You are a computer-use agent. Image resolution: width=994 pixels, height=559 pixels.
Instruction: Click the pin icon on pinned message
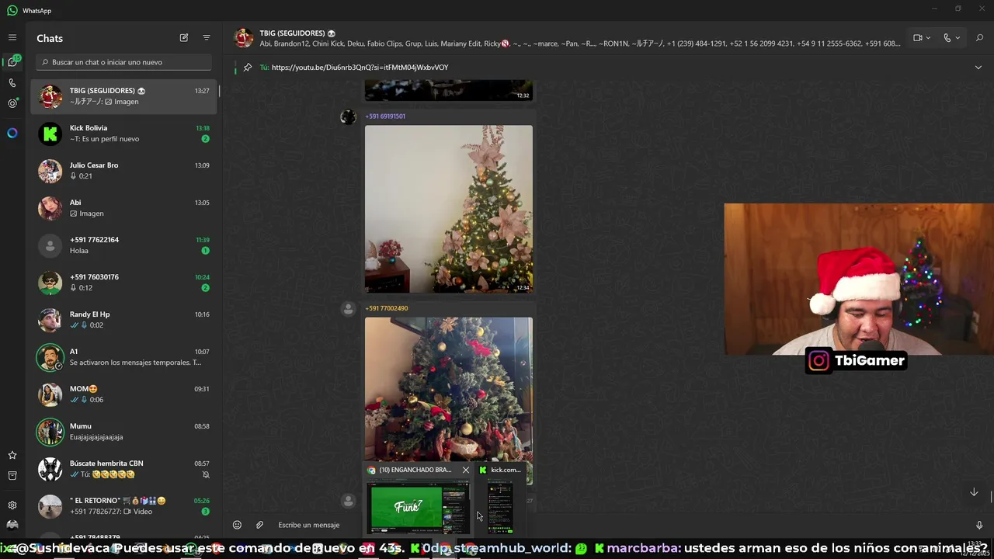point(248,68)
